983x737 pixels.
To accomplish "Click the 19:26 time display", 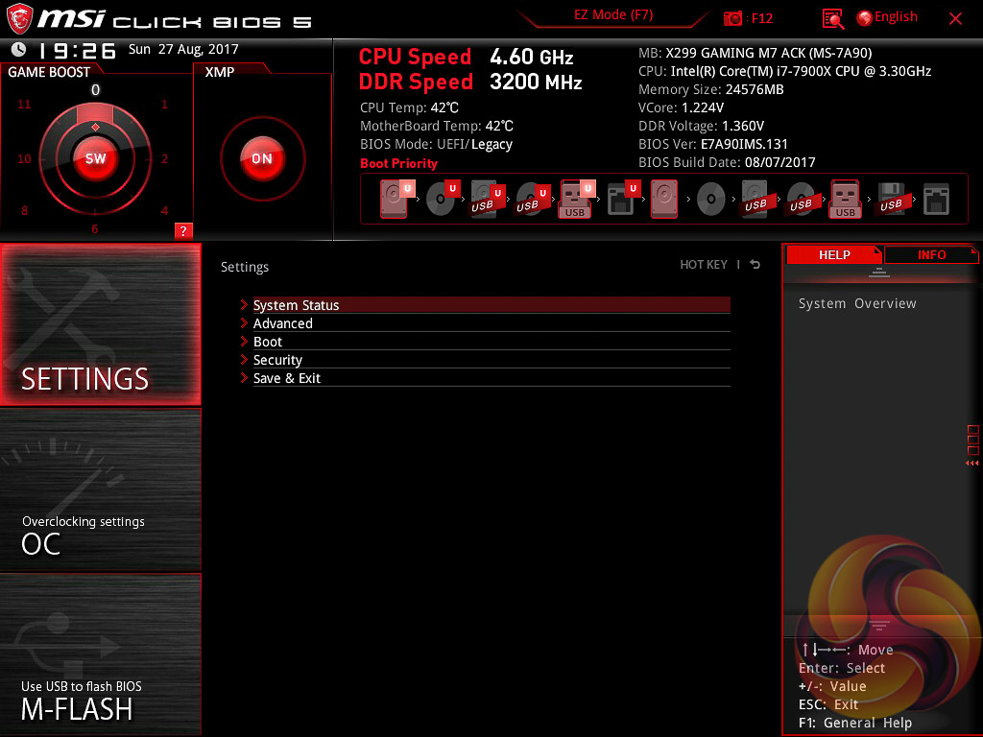I will tap(77, 50).
